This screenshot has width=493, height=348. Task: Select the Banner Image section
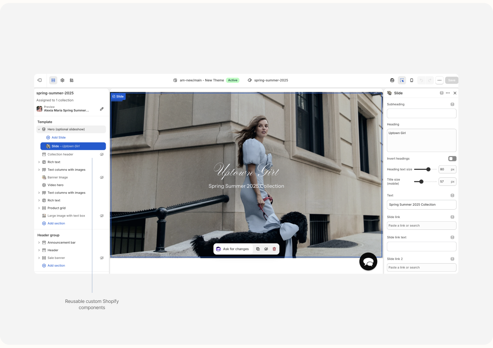click(x=58, y=177)
